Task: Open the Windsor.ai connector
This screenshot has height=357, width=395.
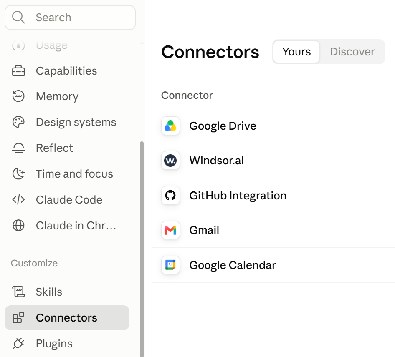Action: pyautogui.click(x=273, y=161)
